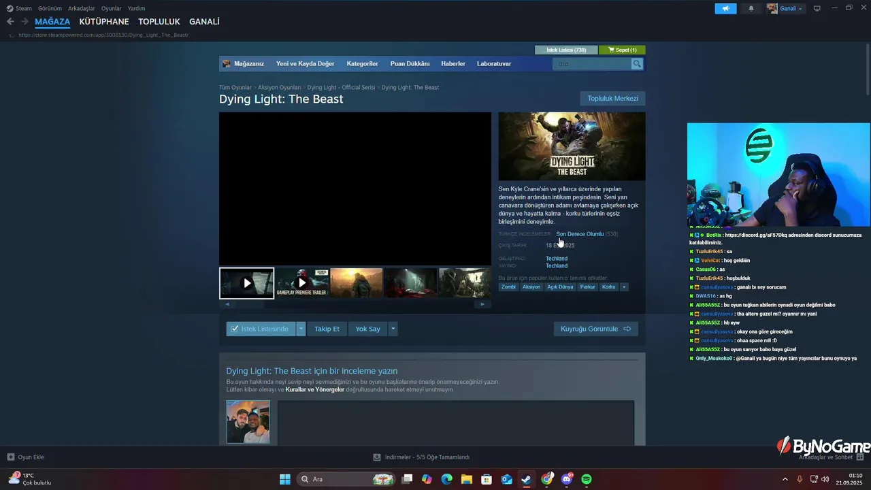
Task: Open the Arkadaşlar menu
Action: tap(82, 8)
